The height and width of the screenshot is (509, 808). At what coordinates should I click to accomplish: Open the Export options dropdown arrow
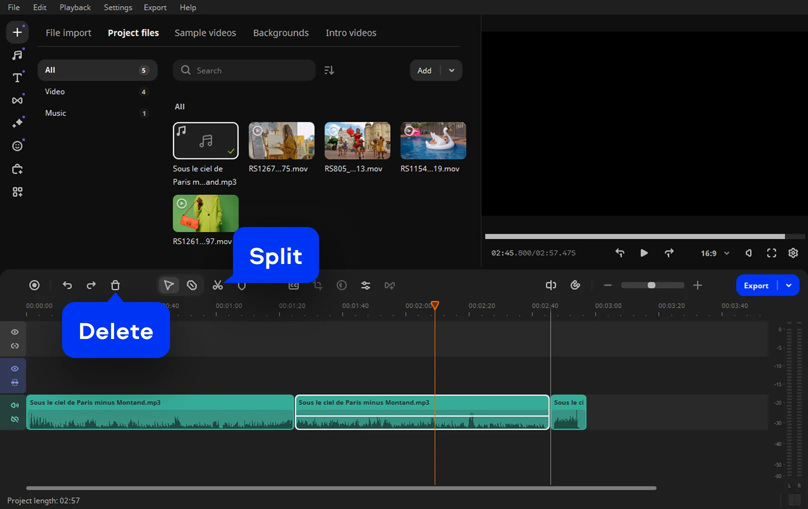[x=788, y=285]
